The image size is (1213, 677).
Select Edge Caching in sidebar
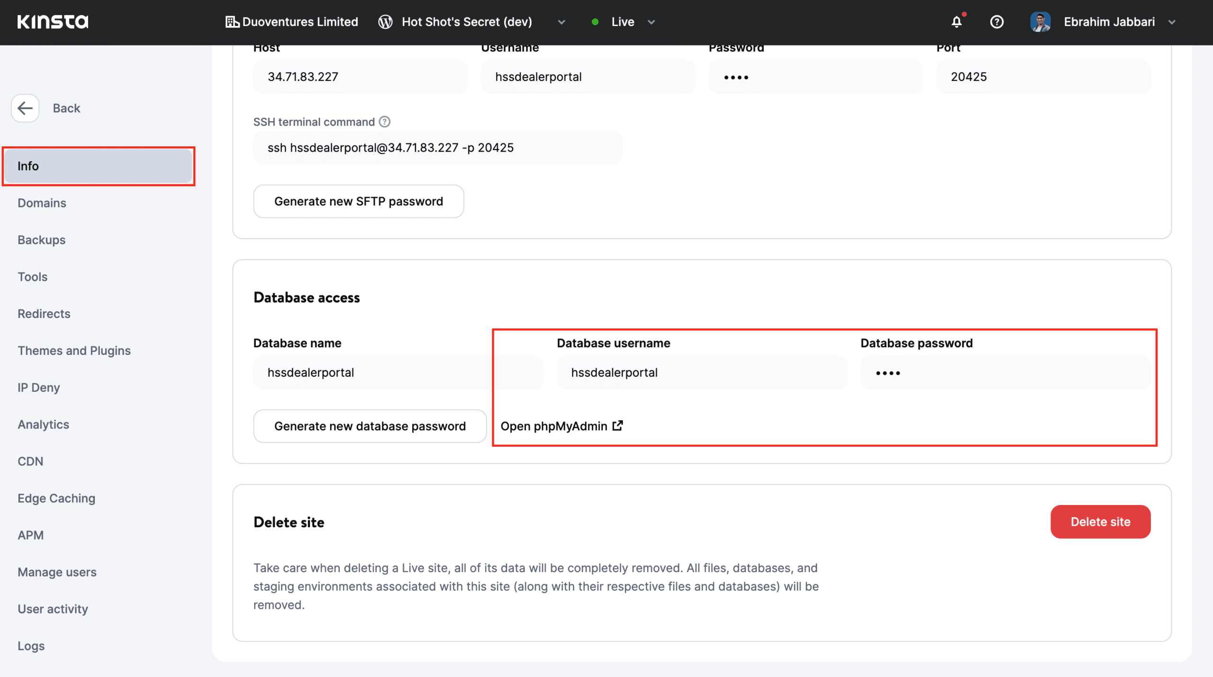tap(56, 498)
